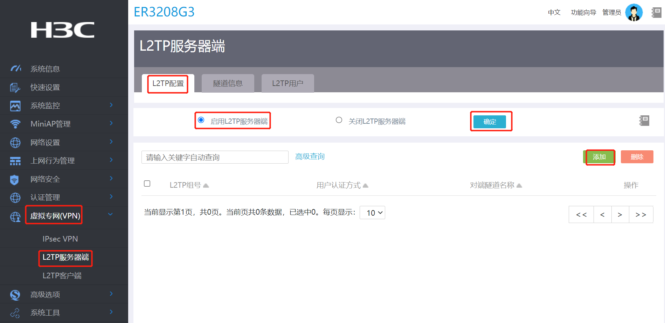Image resolution: width=665 pixels, height=323 pixels.
Task: Click the administrator avatar icon
Action: pyautogui.click(x=634, y=13)
